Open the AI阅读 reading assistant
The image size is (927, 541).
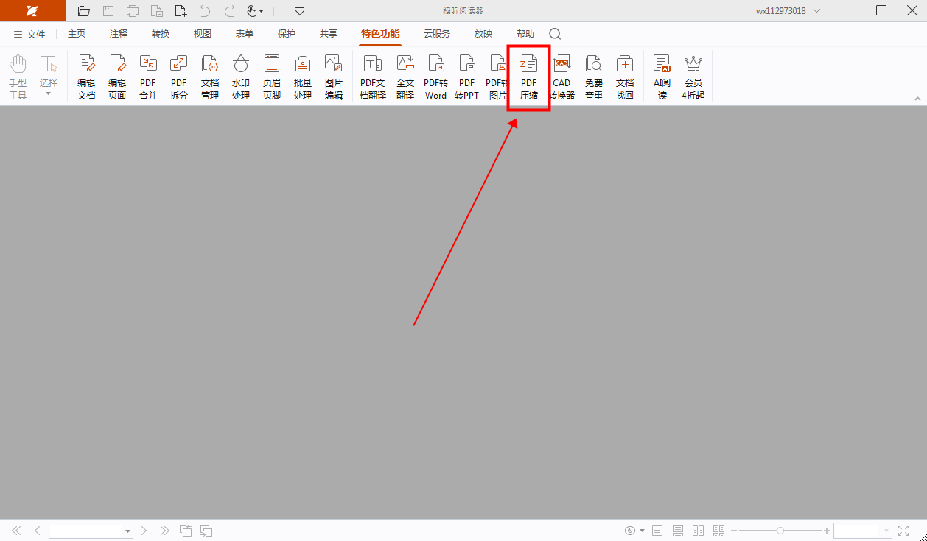[x=662, y=77]
